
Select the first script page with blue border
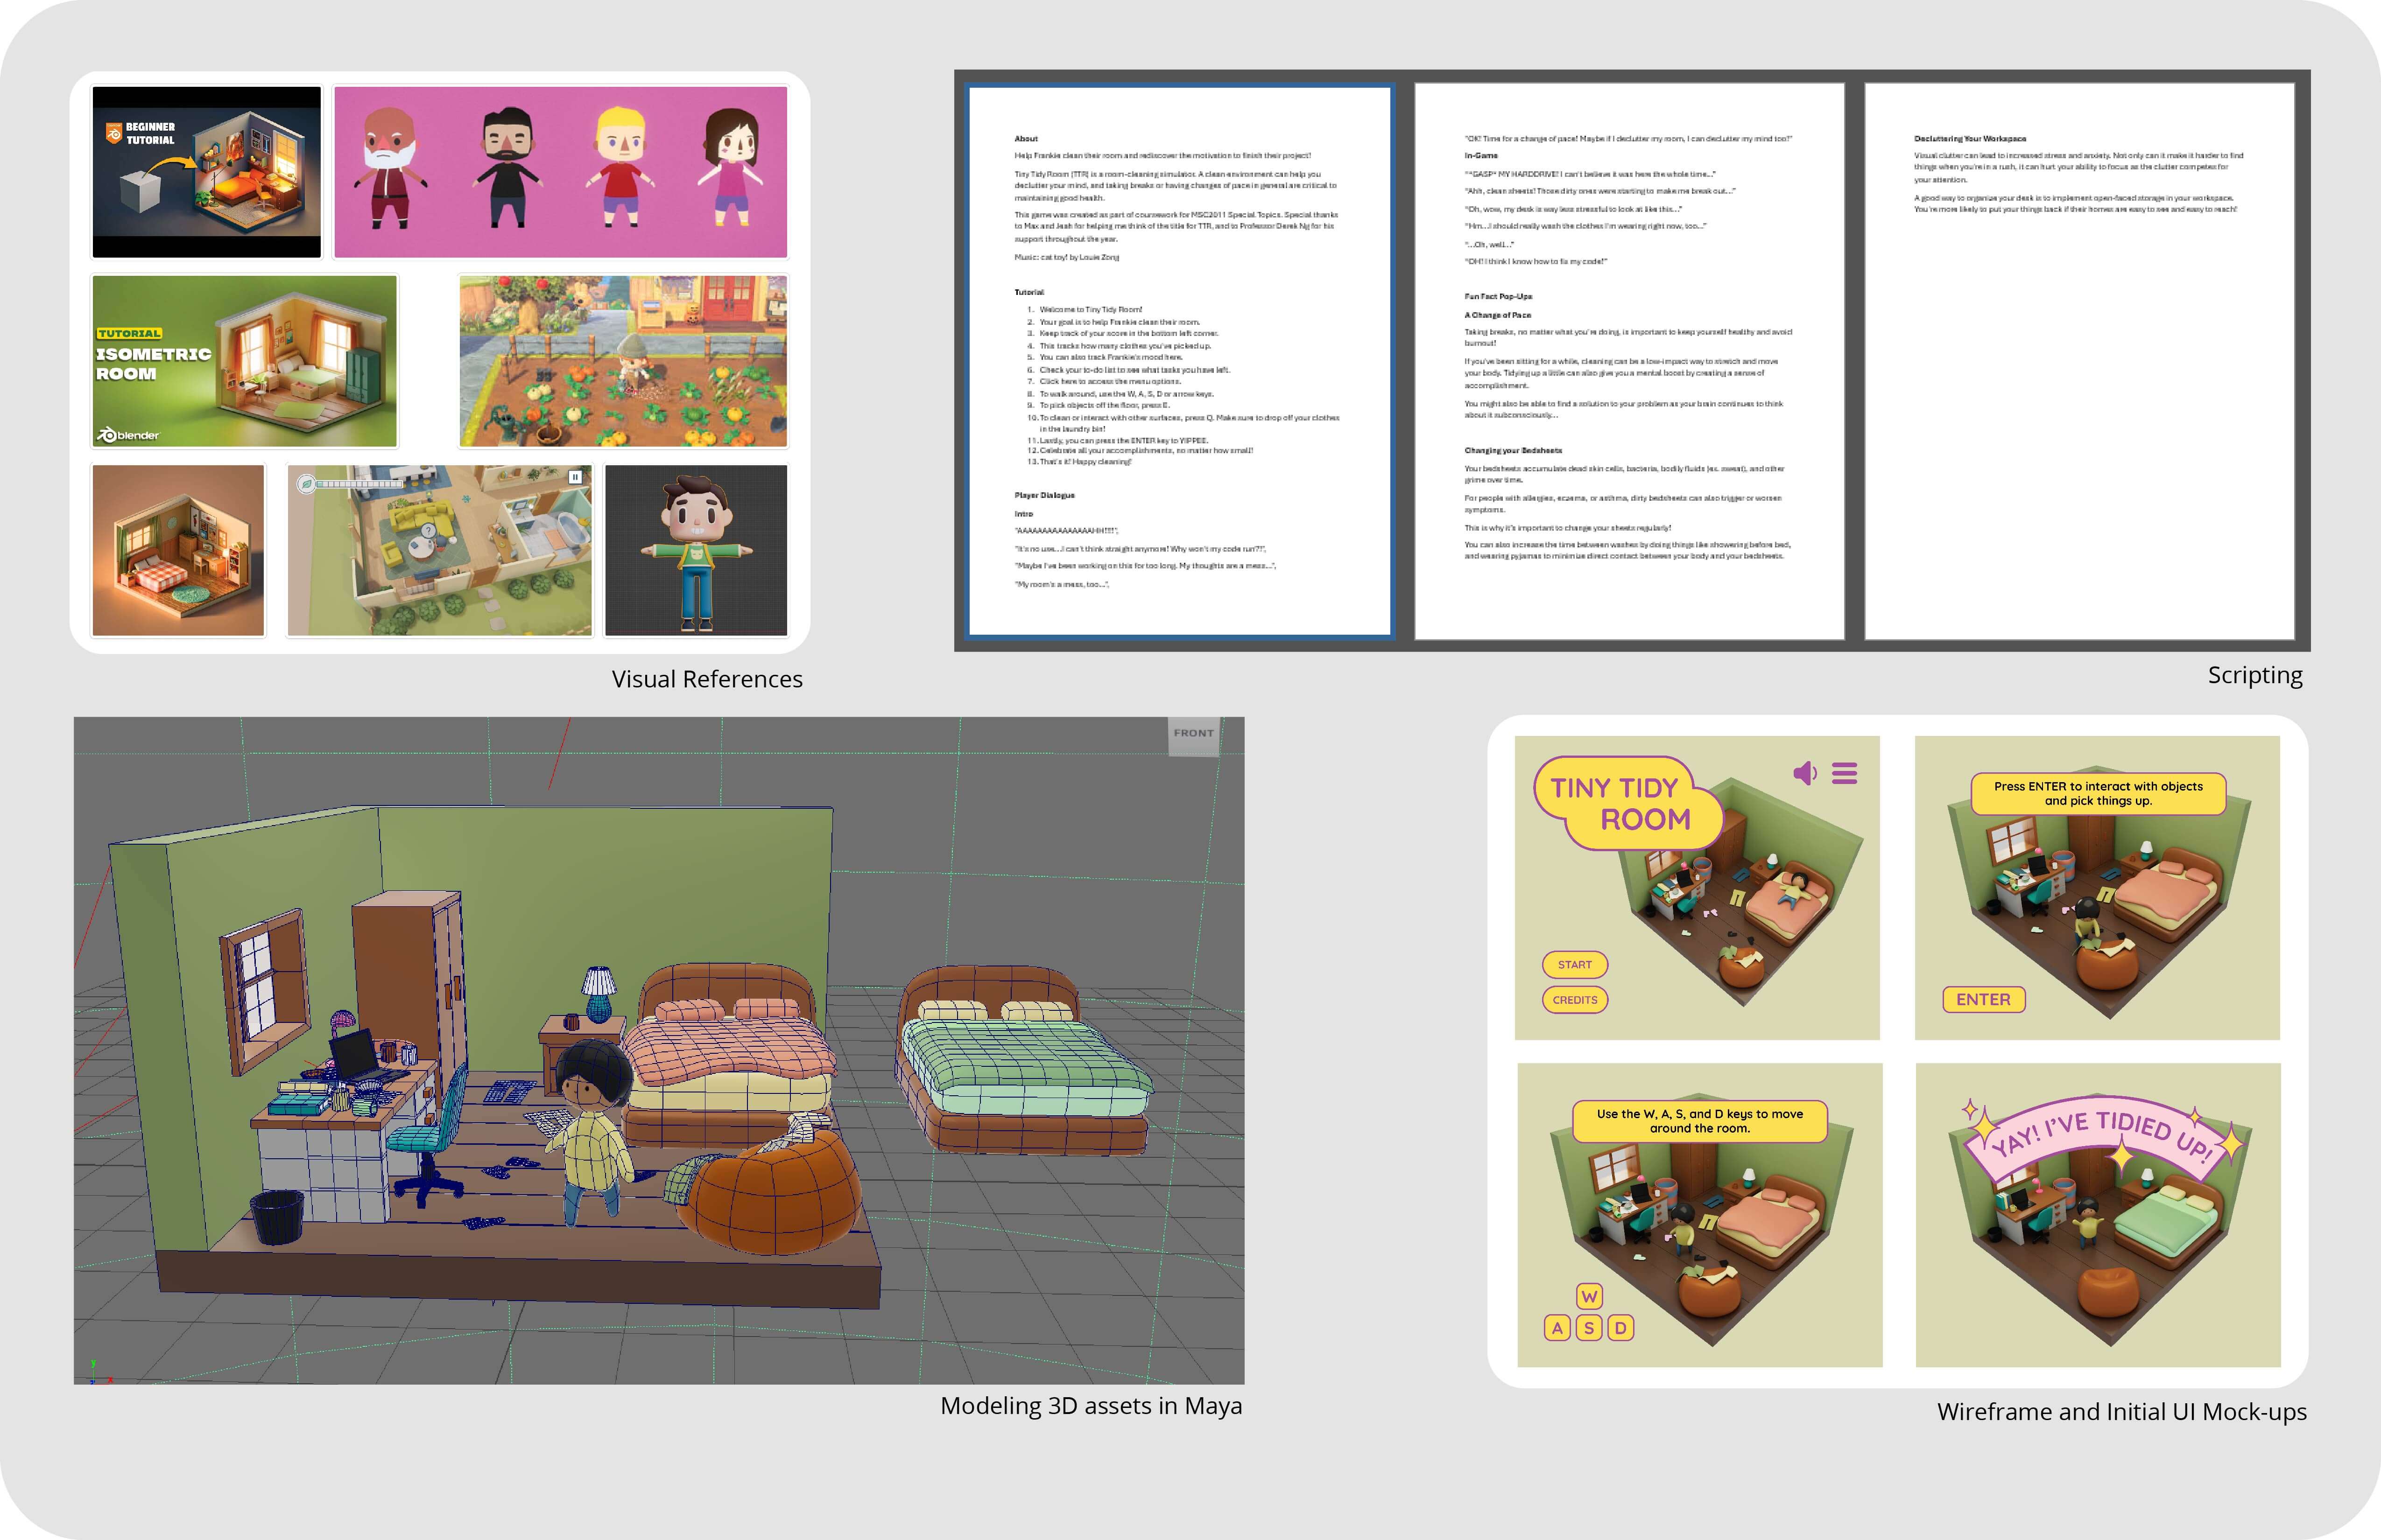[1179, 361]
